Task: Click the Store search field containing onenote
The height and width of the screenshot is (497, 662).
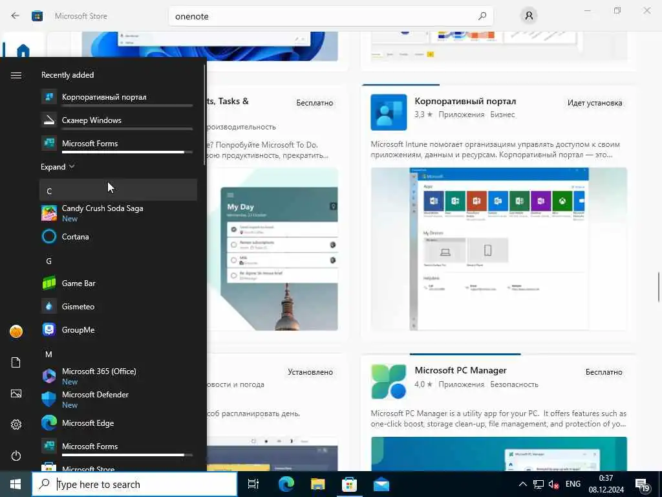Action: [330, 16]
